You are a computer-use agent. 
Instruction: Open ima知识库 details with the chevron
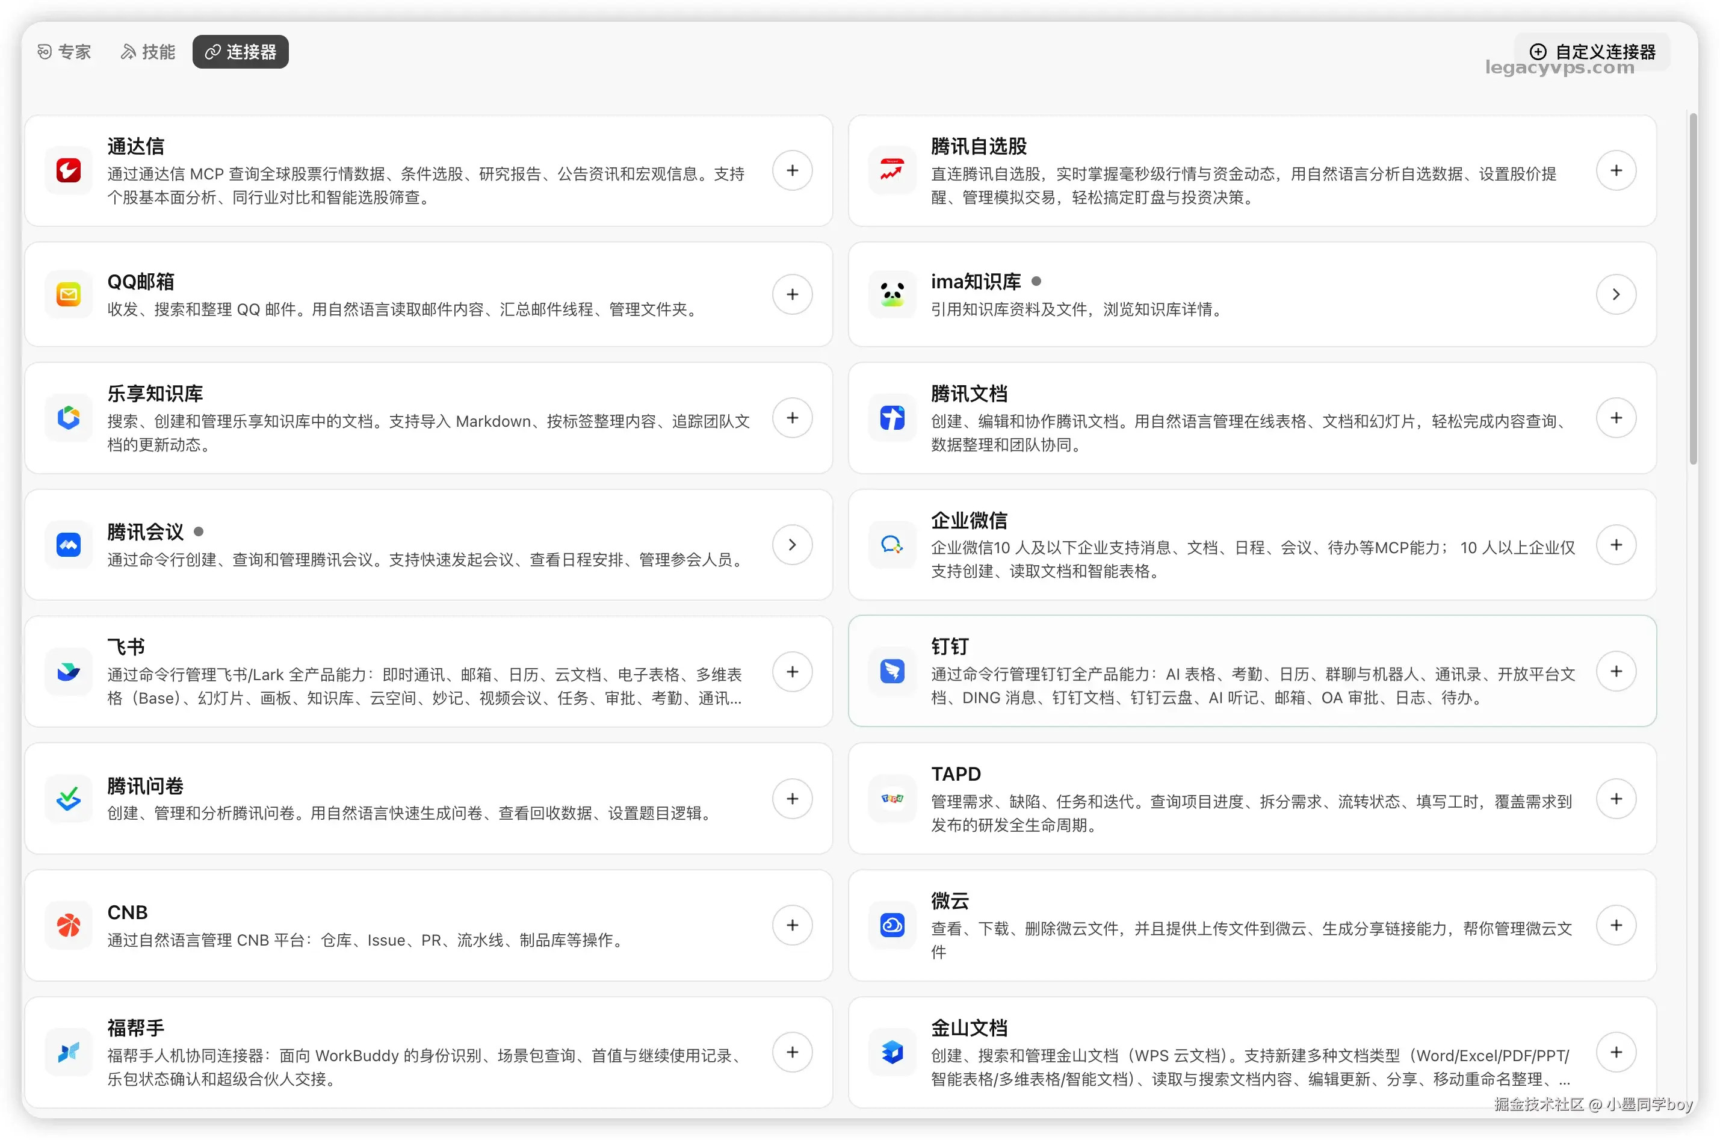1616,294
